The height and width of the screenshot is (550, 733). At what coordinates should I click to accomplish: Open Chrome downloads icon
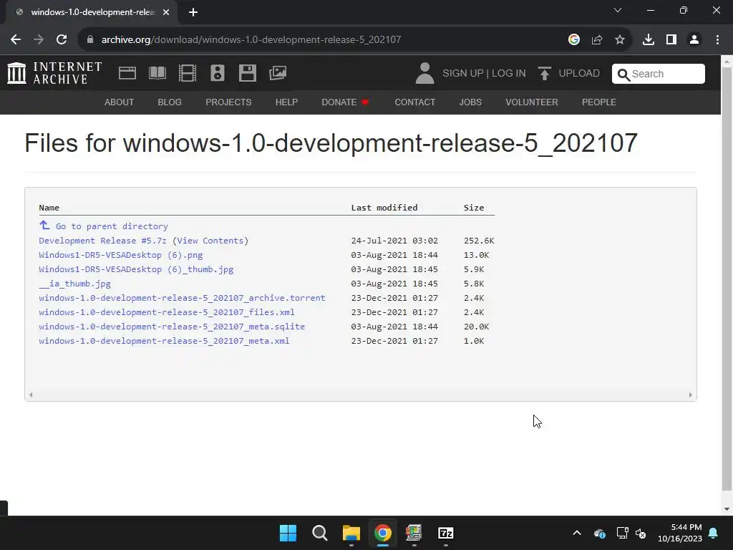[x=649, y=40]
